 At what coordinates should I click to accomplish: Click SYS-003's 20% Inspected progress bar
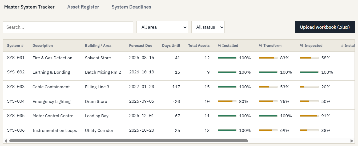click(x=309, y=87)
